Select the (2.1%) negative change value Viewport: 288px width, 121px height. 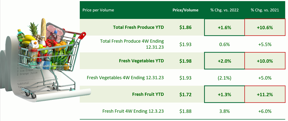pos(224,78)
